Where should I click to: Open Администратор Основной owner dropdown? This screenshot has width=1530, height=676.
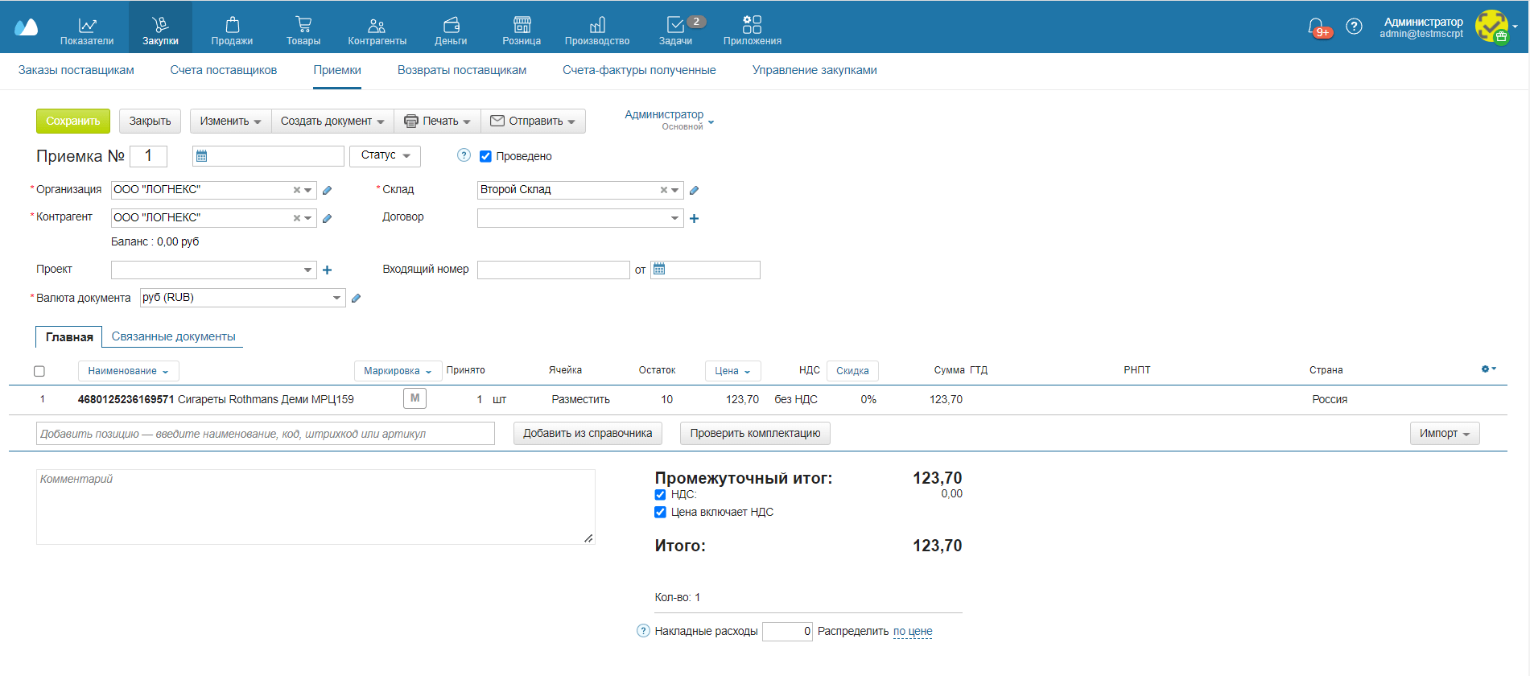[669, 120]
